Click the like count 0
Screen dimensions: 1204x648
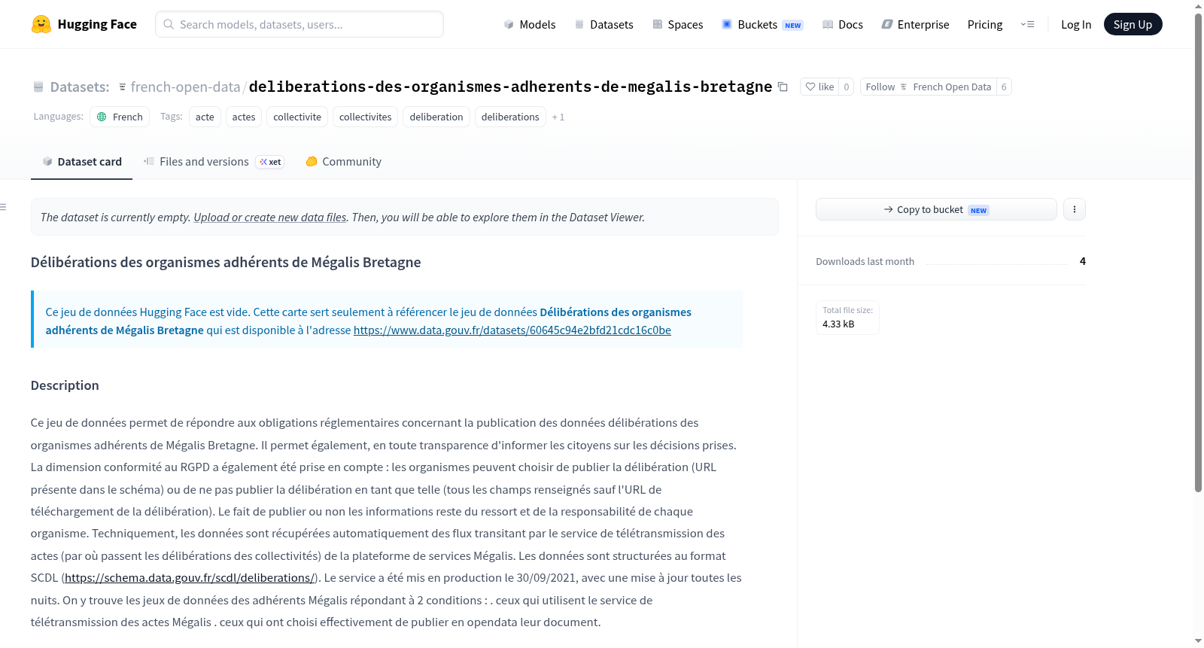[x=847, y=87]
